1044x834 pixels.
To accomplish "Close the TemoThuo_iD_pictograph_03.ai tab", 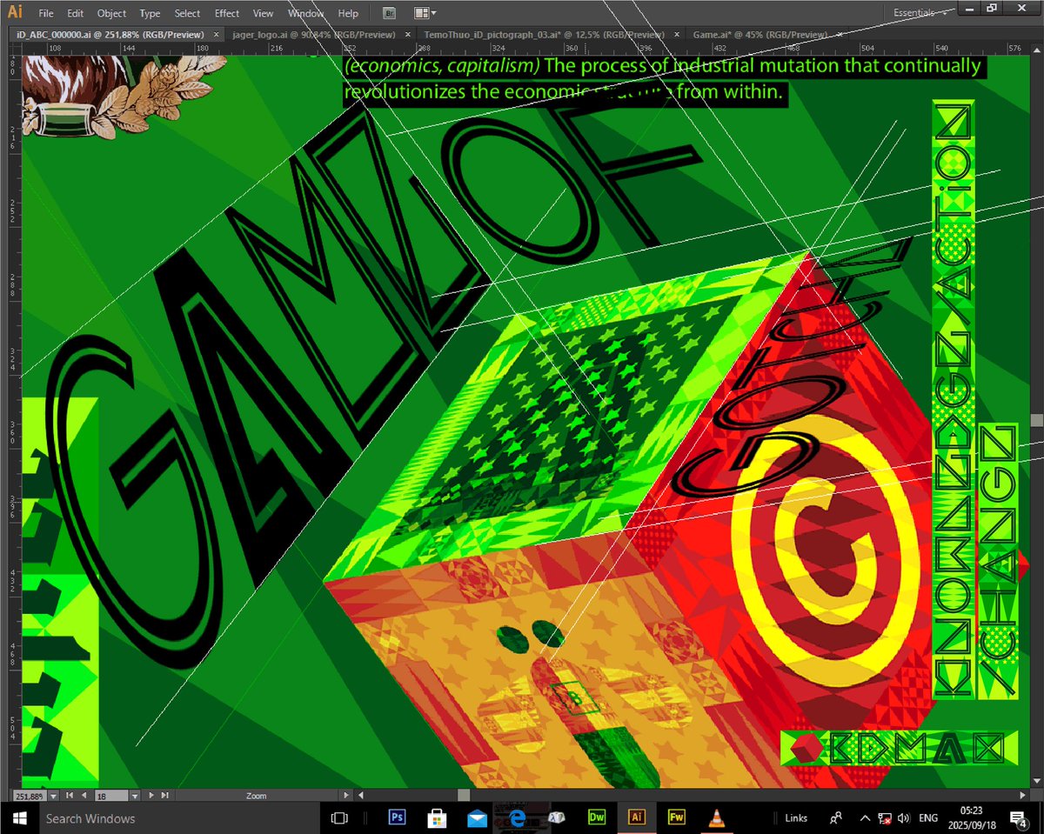I will [x=677, y=34].
